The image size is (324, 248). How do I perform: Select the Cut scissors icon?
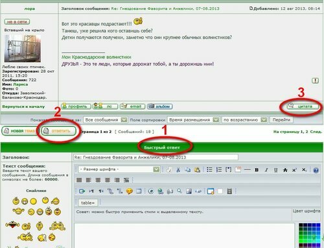click(x=178, y=169)
